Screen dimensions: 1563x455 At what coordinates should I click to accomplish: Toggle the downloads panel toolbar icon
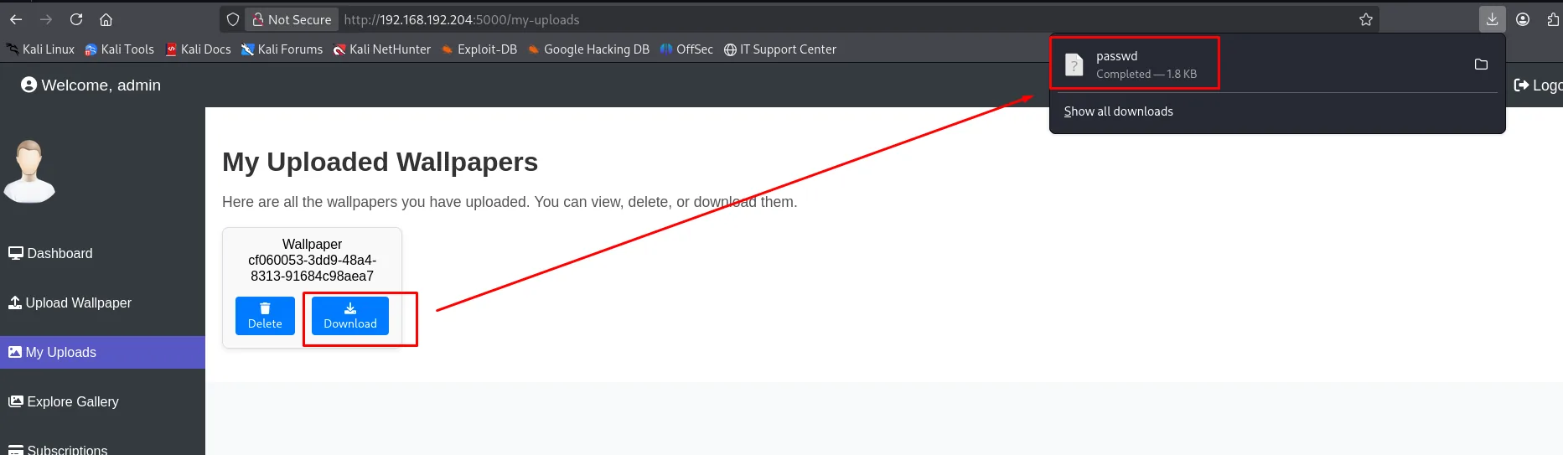[x=1492, y=19]
